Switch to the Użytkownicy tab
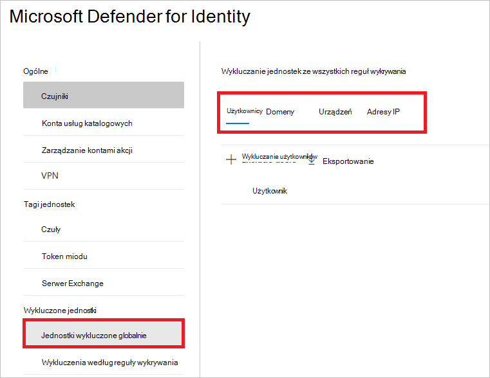The width and height of the screenshot is (490, 378). [245, 111]
